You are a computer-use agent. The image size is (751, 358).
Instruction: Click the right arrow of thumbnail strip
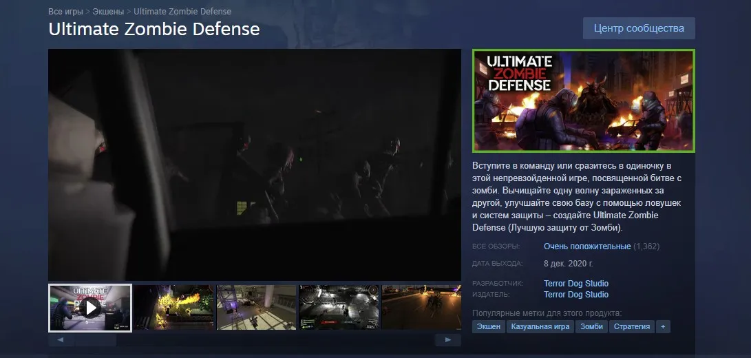pos(448,340)
